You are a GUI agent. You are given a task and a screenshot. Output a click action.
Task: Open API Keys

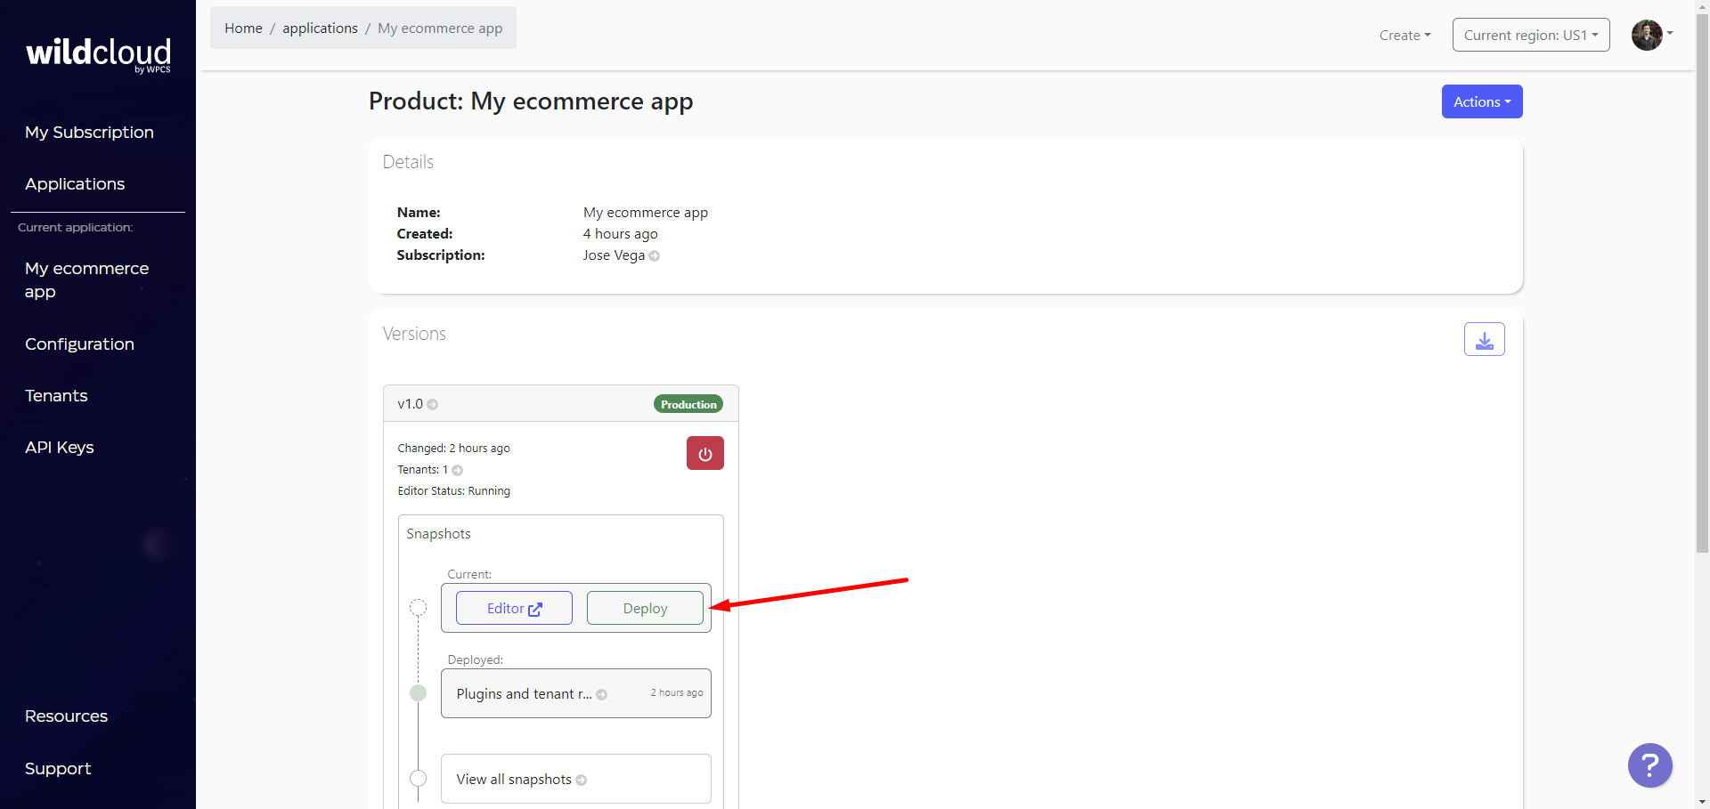coord(59,447)
